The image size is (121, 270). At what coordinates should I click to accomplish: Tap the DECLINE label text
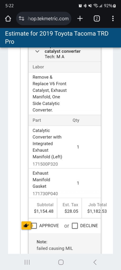pyautogui.click(x=89, y=226)
